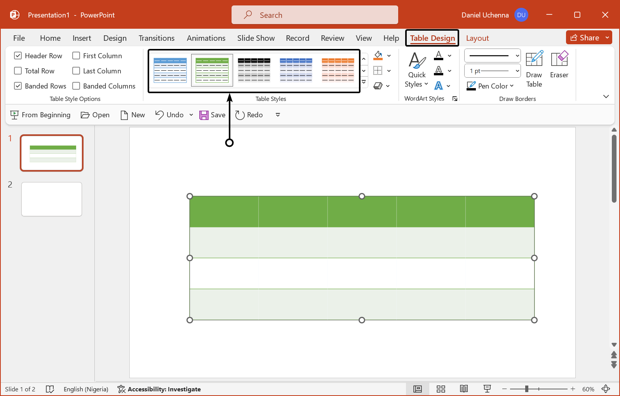
Task: Click the Shading paint bucket icon
Action: coord(378,56)
